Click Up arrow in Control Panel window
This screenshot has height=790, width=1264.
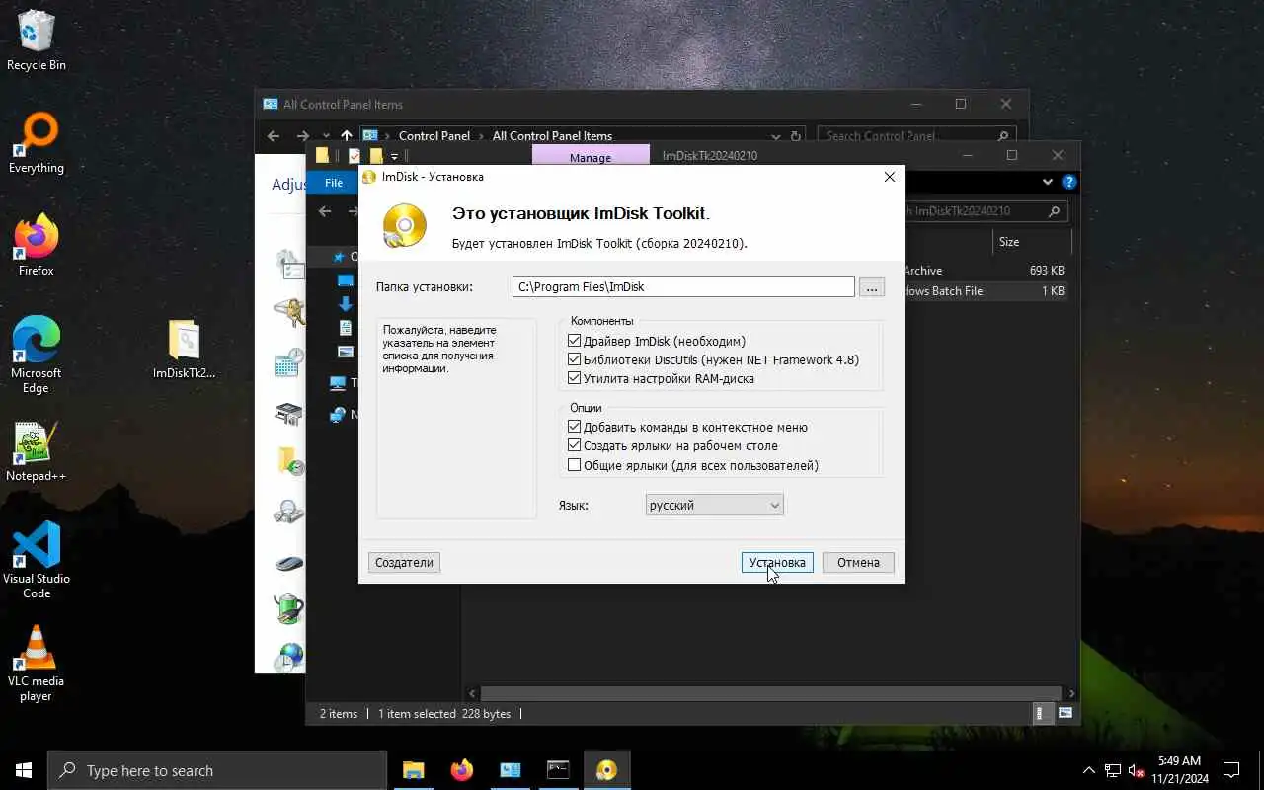347,136
